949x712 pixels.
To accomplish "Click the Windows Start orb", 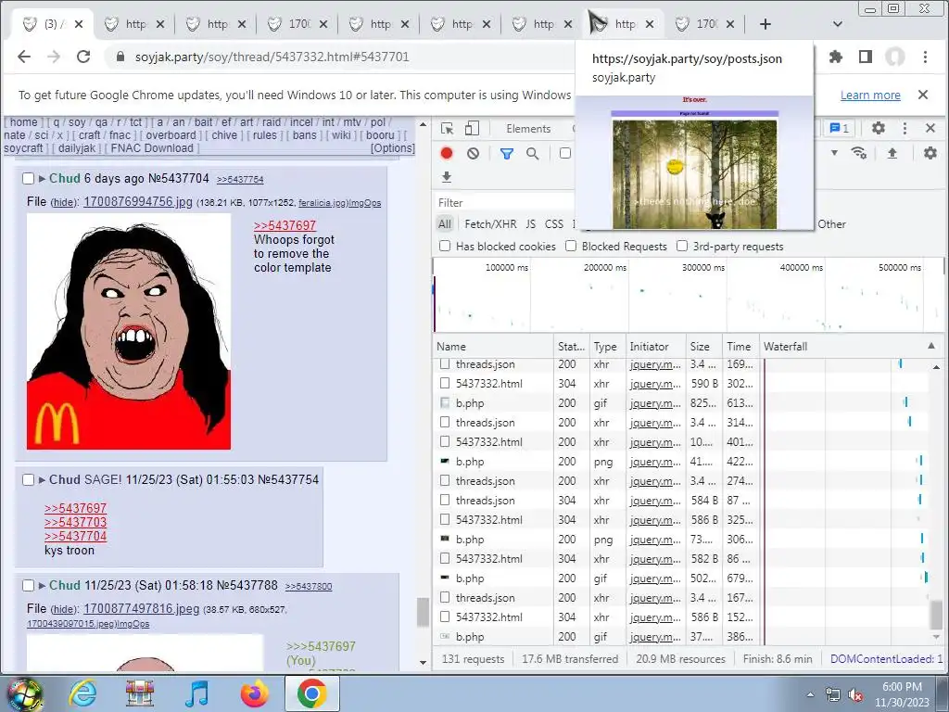I will coord(25,693).
